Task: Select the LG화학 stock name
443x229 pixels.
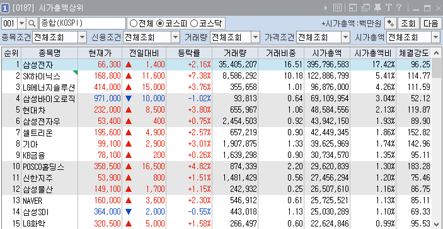Action: pos(34,223)
